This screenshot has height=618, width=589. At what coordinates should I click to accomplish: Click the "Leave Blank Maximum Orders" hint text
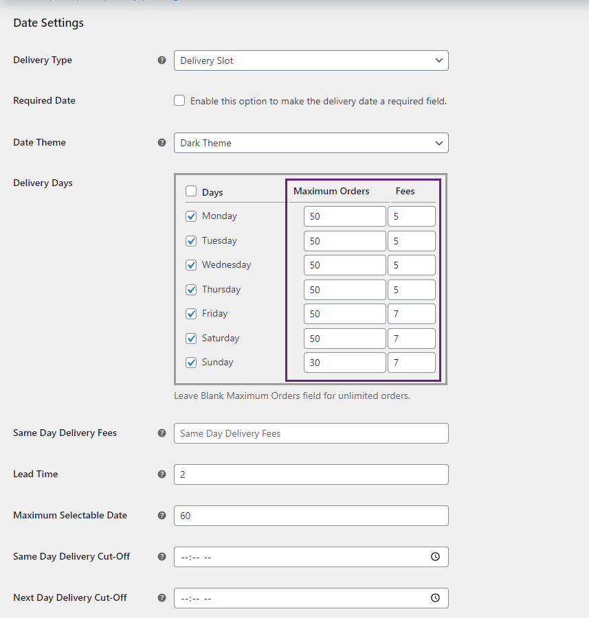click(x=292, y=396)
